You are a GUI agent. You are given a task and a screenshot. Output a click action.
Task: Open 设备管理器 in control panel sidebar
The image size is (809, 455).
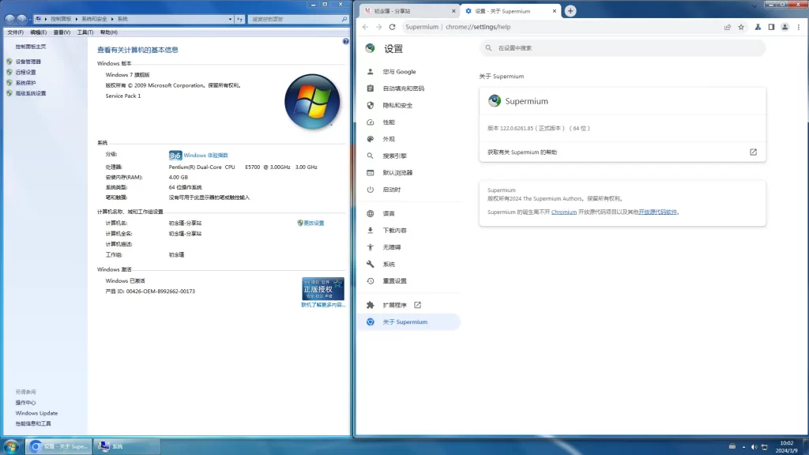(x=28, y=62)
